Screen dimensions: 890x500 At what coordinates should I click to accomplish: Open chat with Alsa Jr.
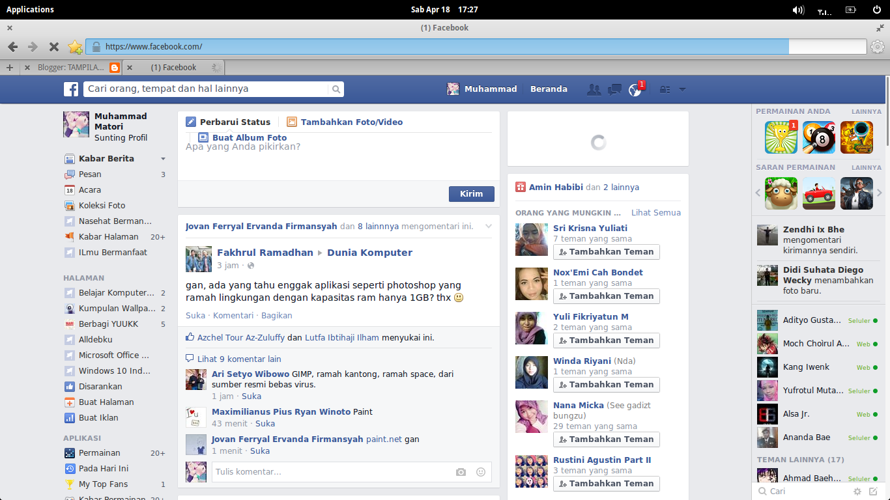tap(818, 414)
